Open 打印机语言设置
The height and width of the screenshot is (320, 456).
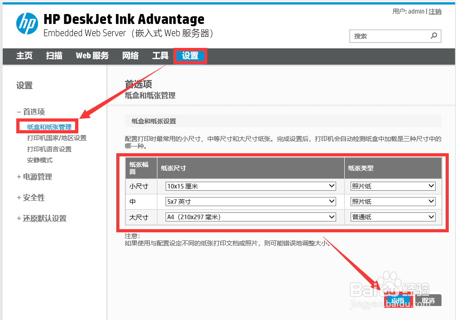click(x=49, y=149)
